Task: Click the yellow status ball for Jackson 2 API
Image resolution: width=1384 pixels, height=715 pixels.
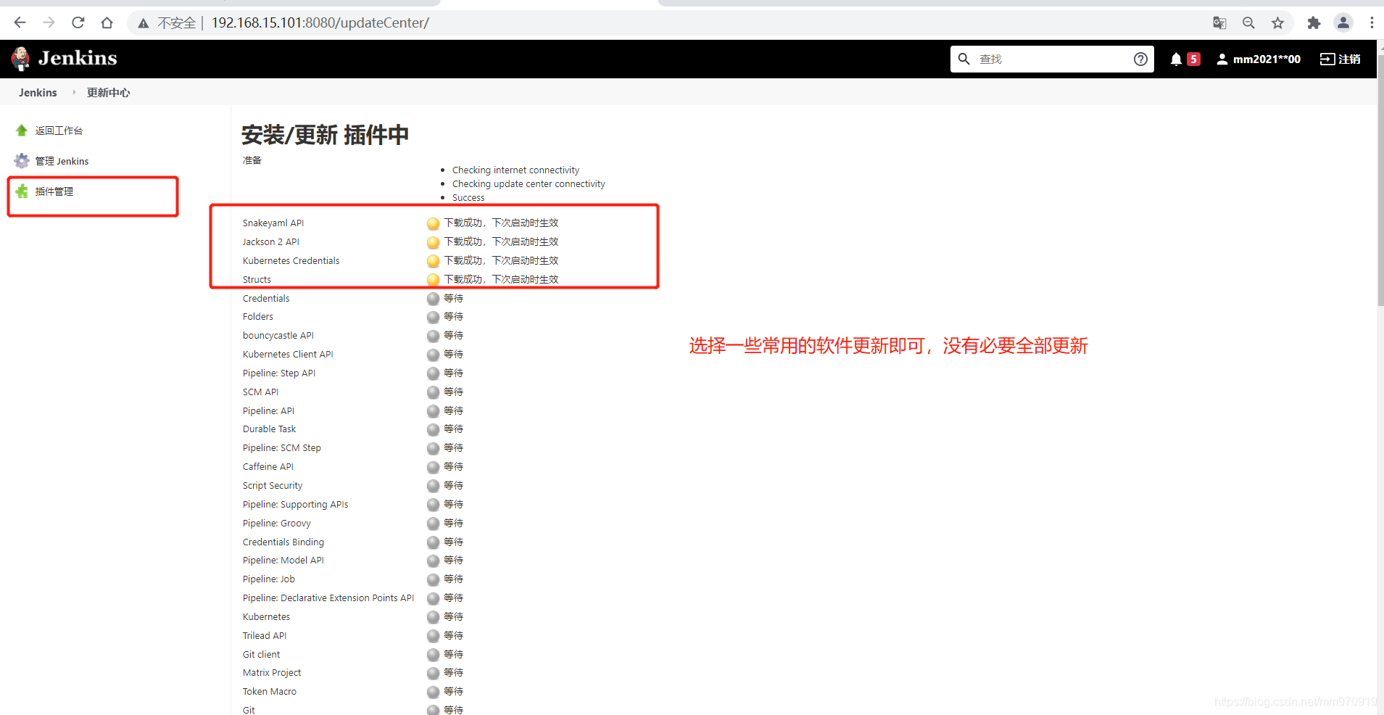Action: (434, 242)
